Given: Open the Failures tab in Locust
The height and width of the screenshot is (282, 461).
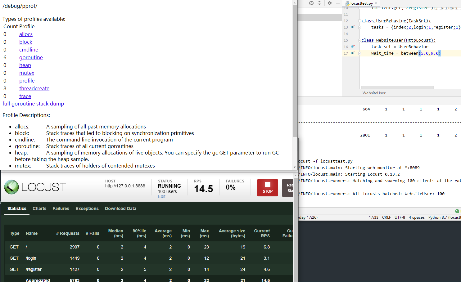Looking at the screenshot, I should [x=61, y=208].
